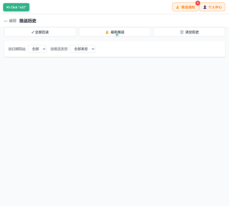
Task: Clear history with 清空历史 button
Action: click(x=189, y=32)
